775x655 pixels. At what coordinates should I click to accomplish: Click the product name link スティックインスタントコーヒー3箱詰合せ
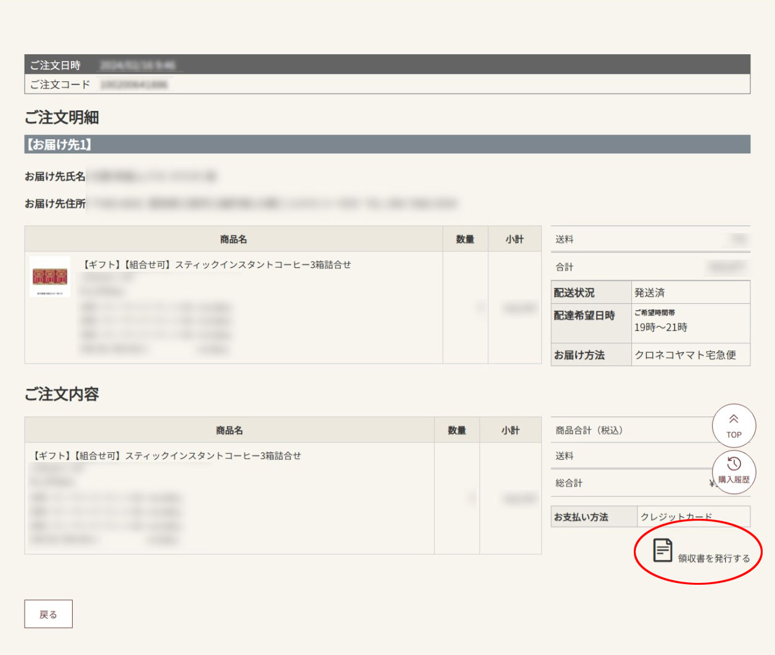[216, 265]
